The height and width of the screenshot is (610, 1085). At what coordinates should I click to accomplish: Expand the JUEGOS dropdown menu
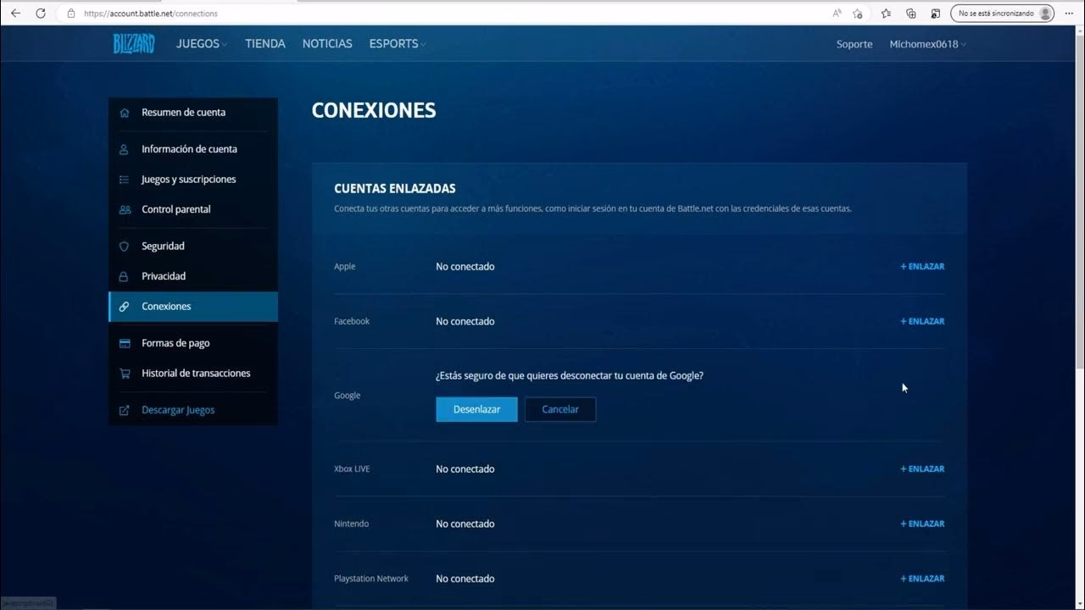tap(202, 44)
